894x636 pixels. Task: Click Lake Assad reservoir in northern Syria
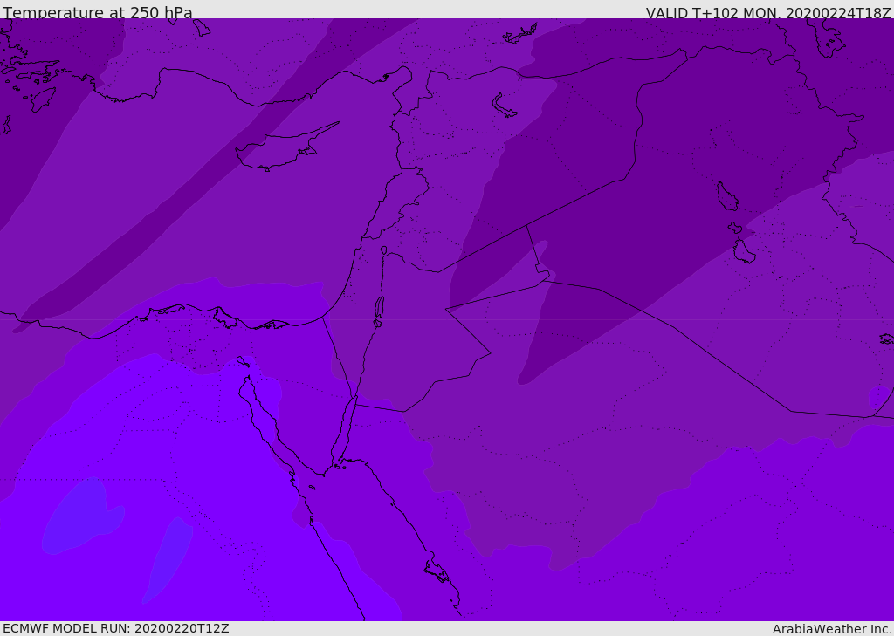505,106
